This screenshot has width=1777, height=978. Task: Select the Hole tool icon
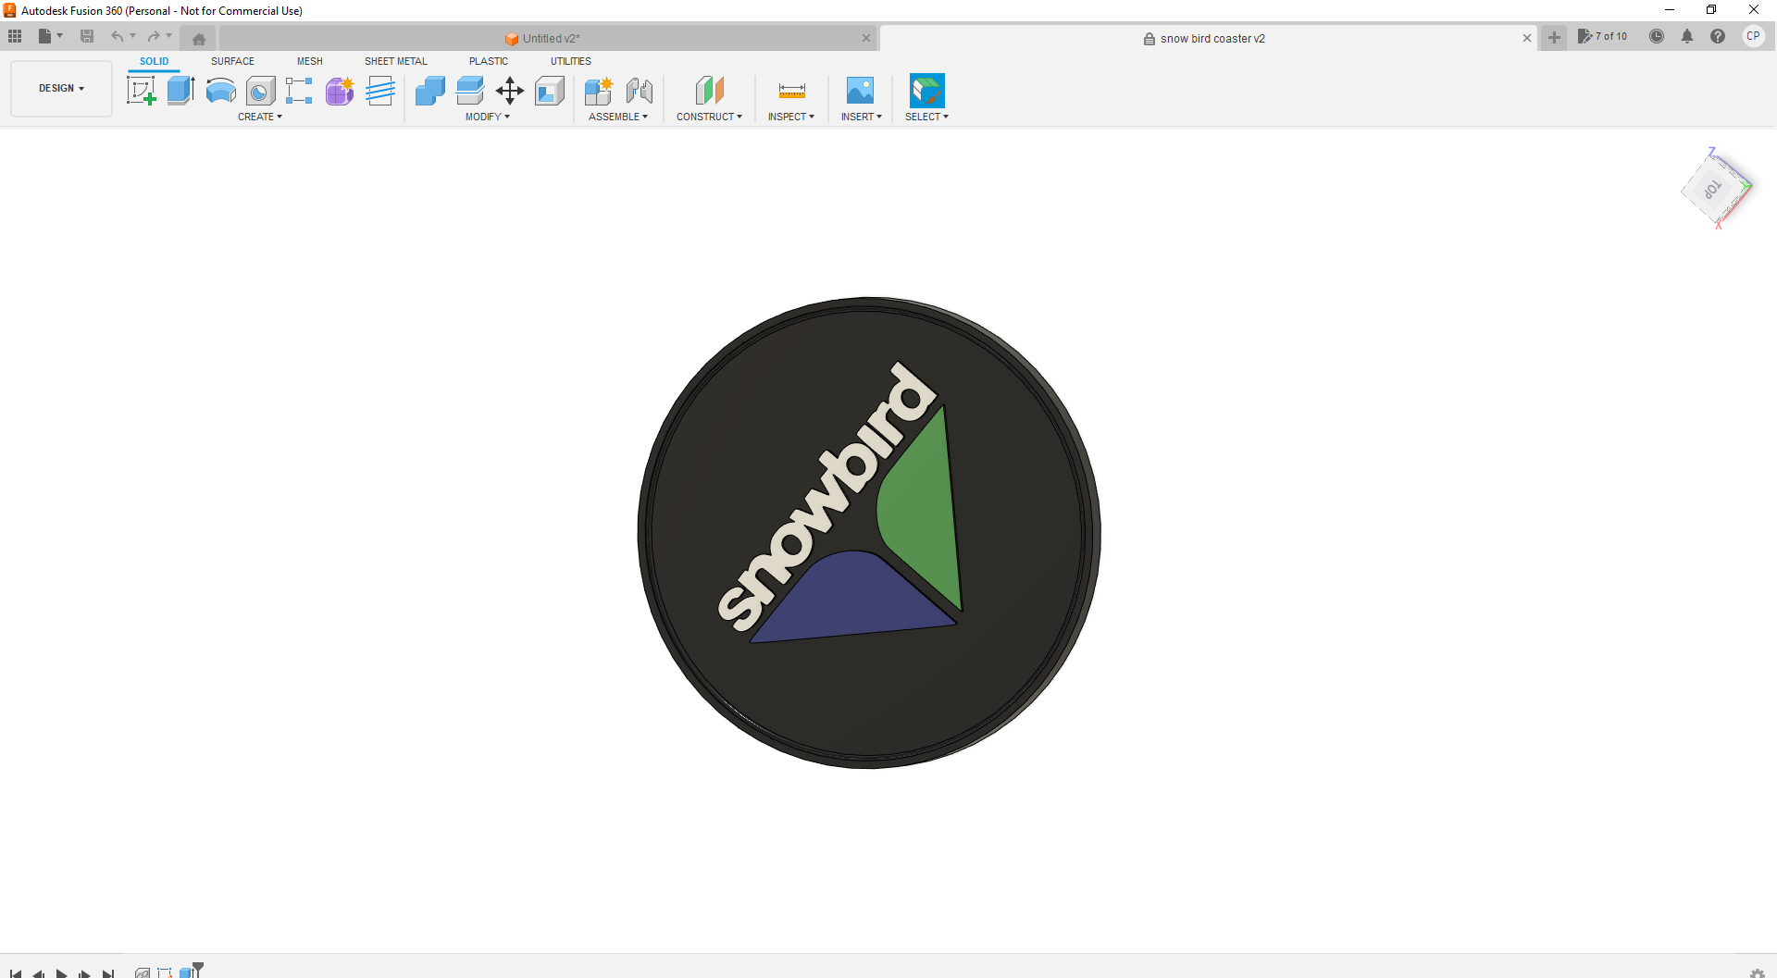(x=260, y=91)
